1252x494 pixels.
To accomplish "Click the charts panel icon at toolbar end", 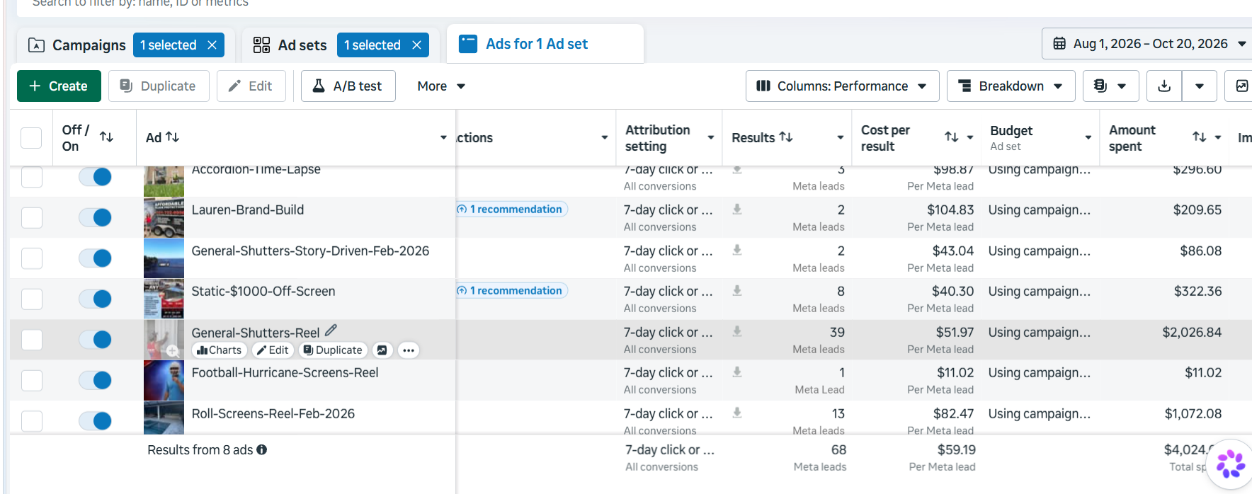I will click(1241, 86).
